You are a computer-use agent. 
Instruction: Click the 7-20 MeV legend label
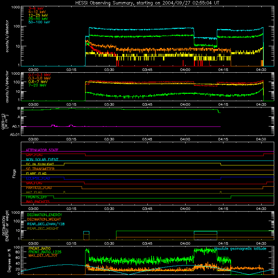tap(37, 85)
